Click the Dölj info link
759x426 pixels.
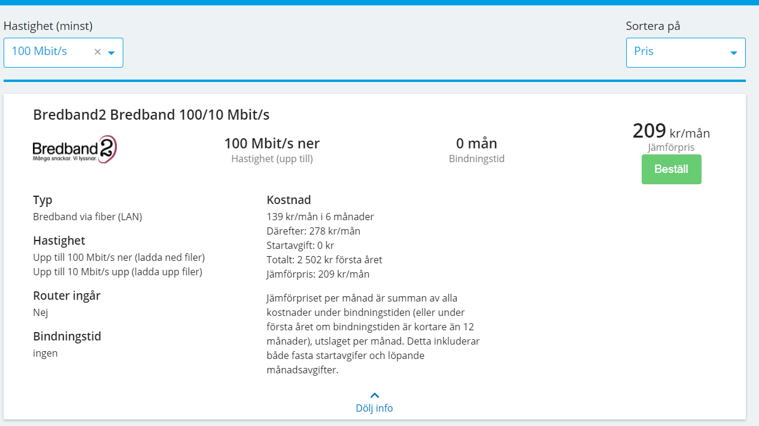coord(374,408)
